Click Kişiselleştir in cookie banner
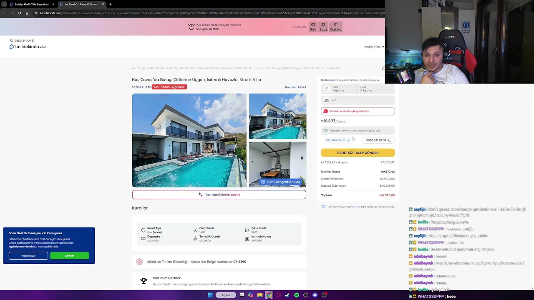Viewport: 534px width, 300px height. coord(28,255)
